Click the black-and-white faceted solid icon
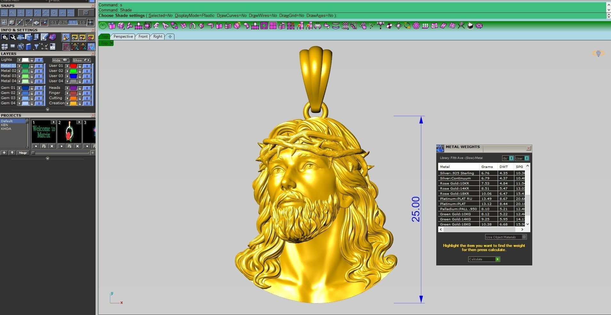This screenshot has width=611, height=315. (x=470, y=26)
